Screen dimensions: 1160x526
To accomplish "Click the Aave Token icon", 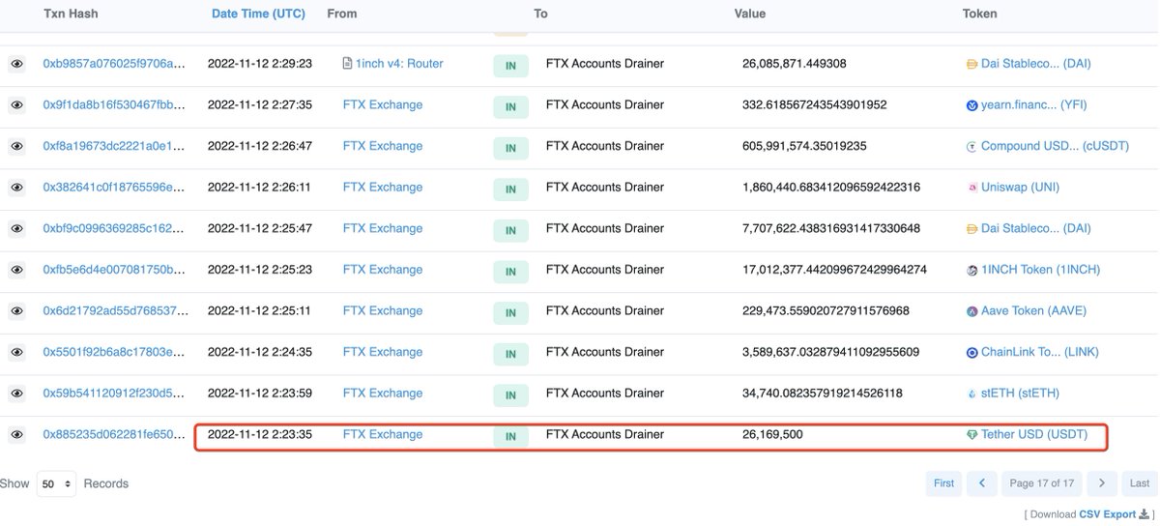I will (x=972, y=311).
